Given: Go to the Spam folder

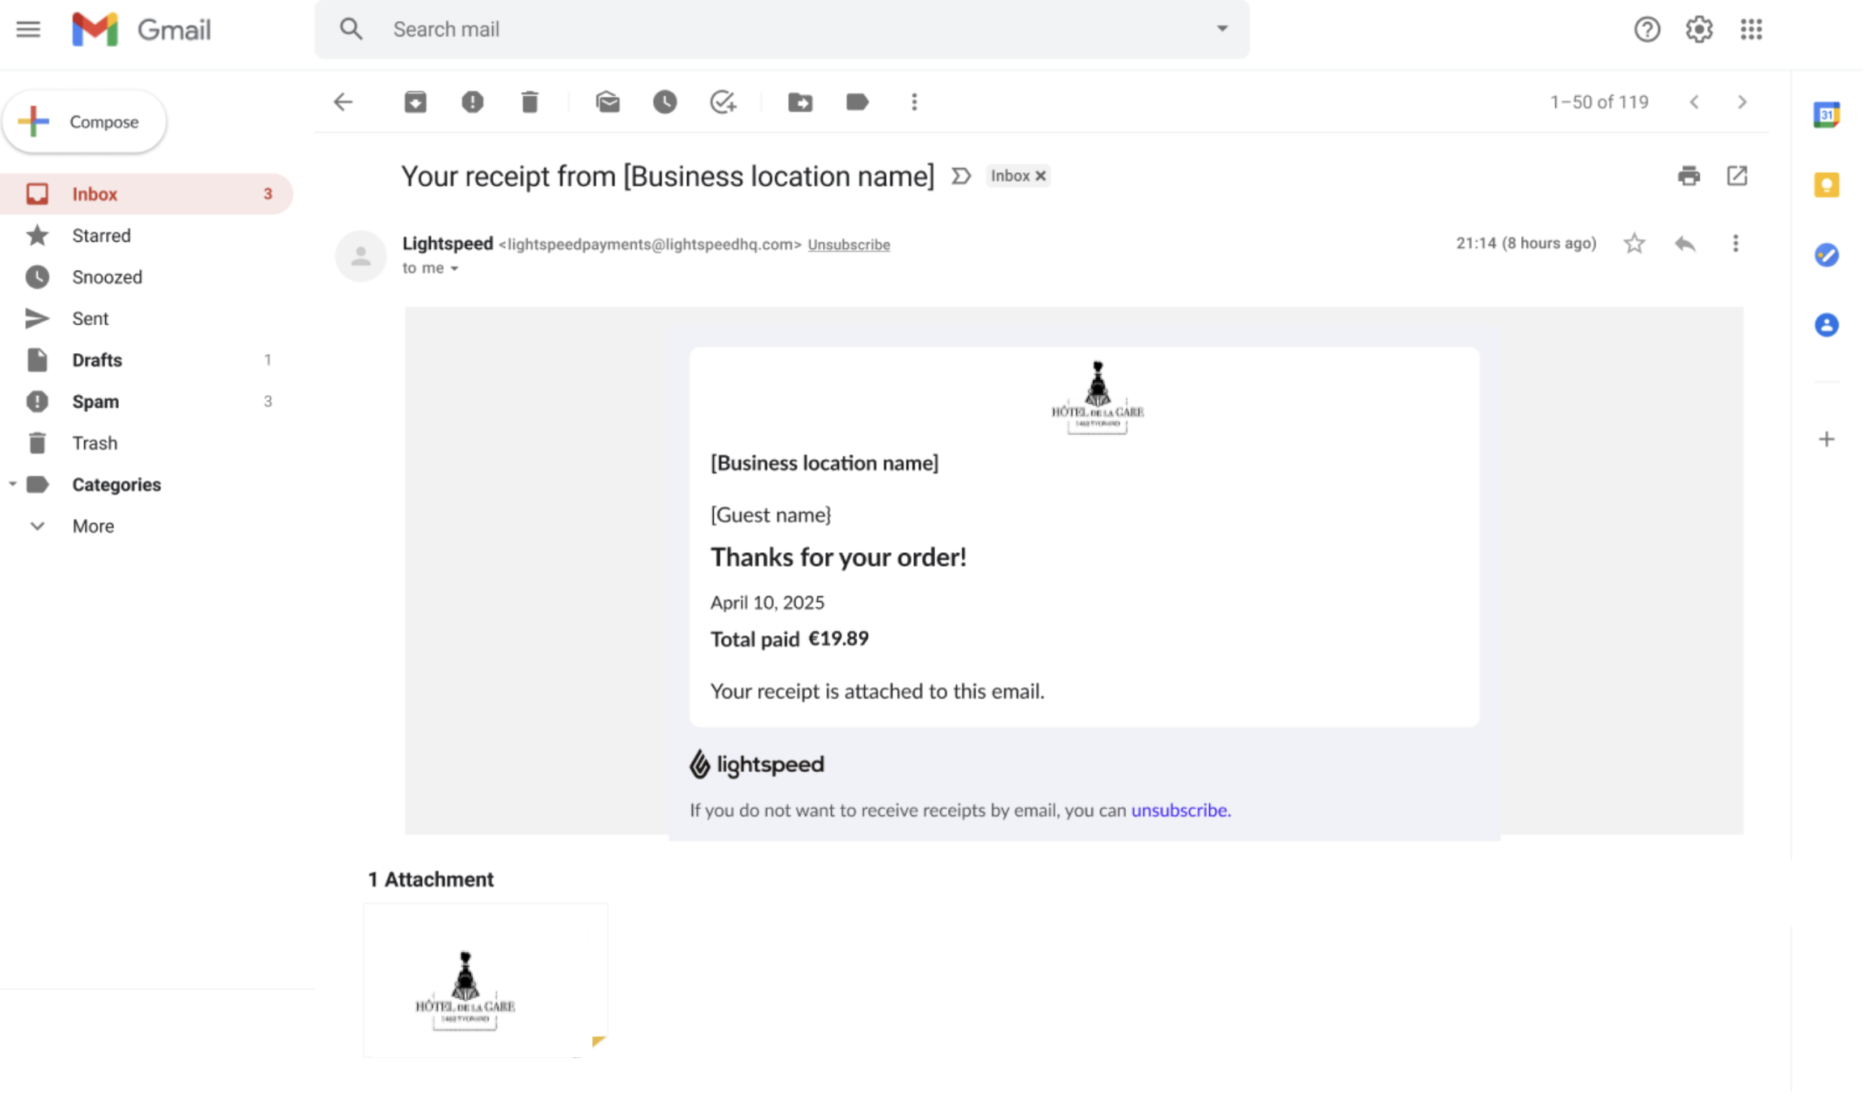Looking at the screenshot, I should (x=95, y=402).
